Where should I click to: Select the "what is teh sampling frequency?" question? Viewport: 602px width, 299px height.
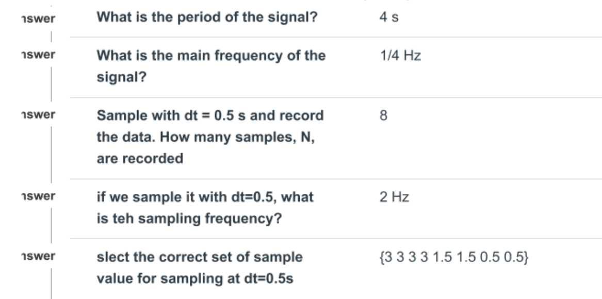pyautogui.click(x=205, y=208)
